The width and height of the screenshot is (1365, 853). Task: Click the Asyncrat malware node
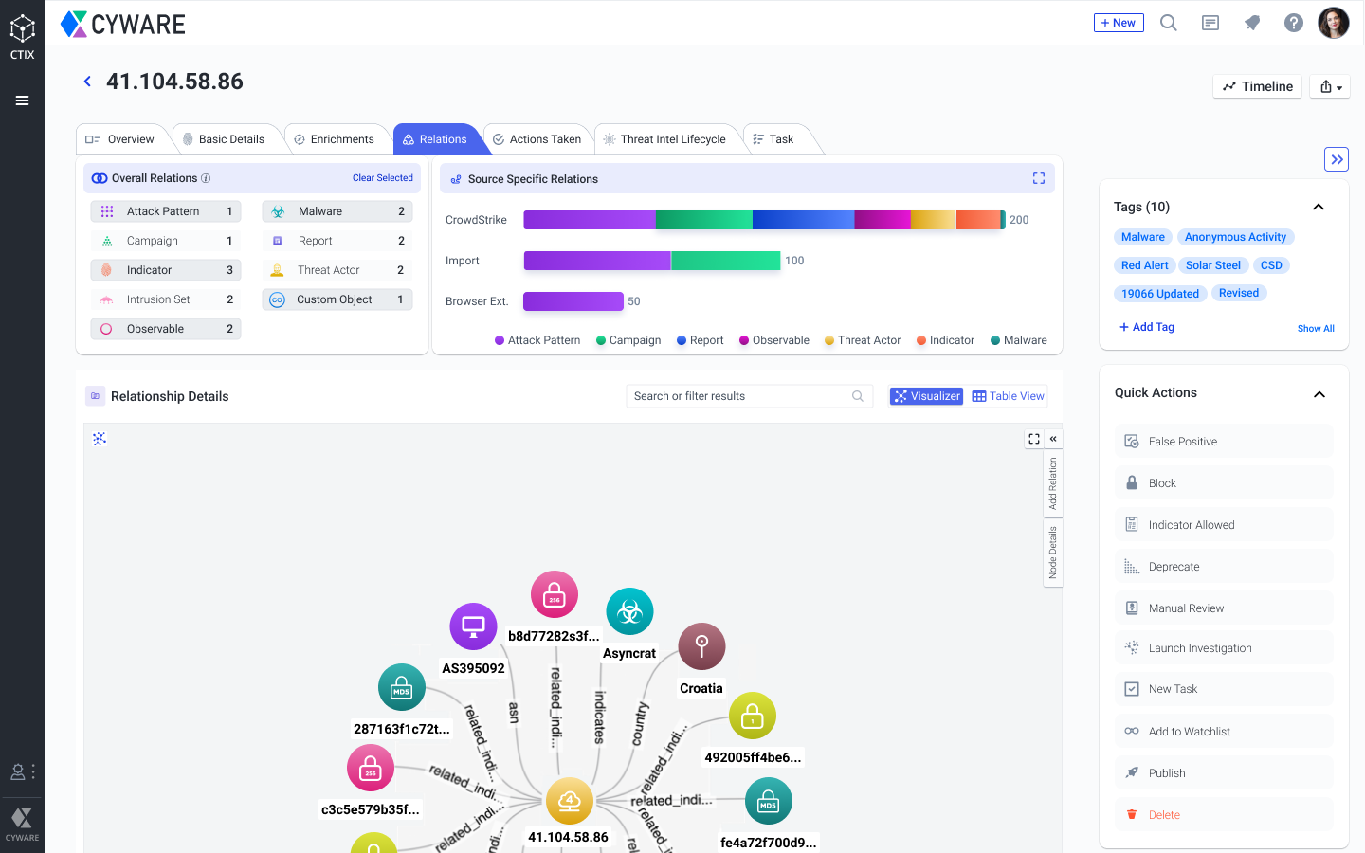coord(629,612)
